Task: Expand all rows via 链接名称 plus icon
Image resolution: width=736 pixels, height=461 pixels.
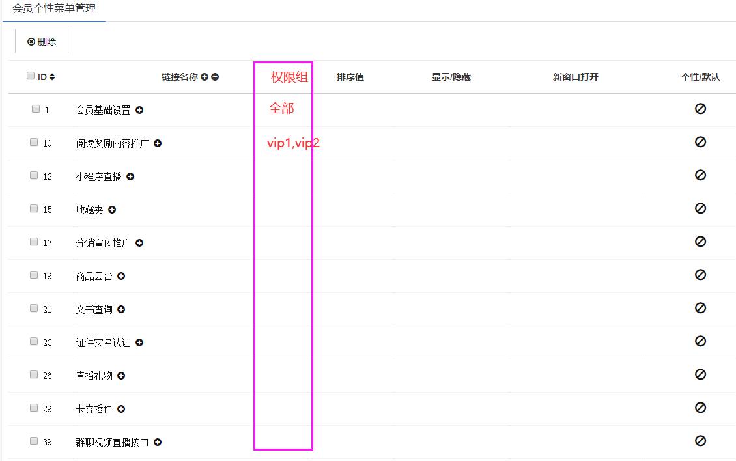Action: pyautogui.click(x=205, y=77)
